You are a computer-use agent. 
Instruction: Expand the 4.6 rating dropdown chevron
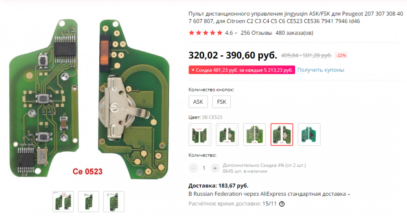236,33
